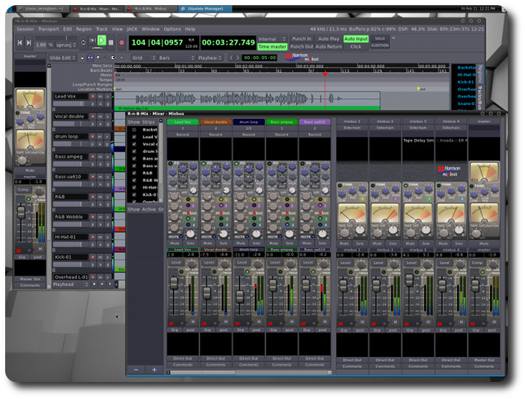Open Internal sync source dropdown
525x399 pixels.
click(x=272, y=39)
